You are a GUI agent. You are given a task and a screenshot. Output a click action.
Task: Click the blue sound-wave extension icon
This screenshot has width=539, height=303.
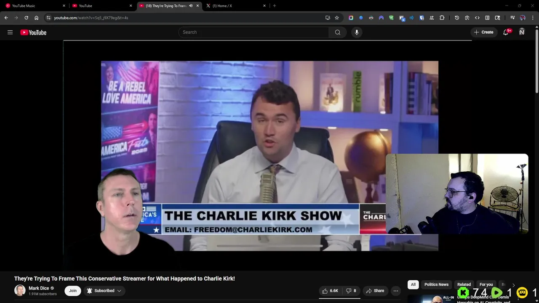point(411,18)
